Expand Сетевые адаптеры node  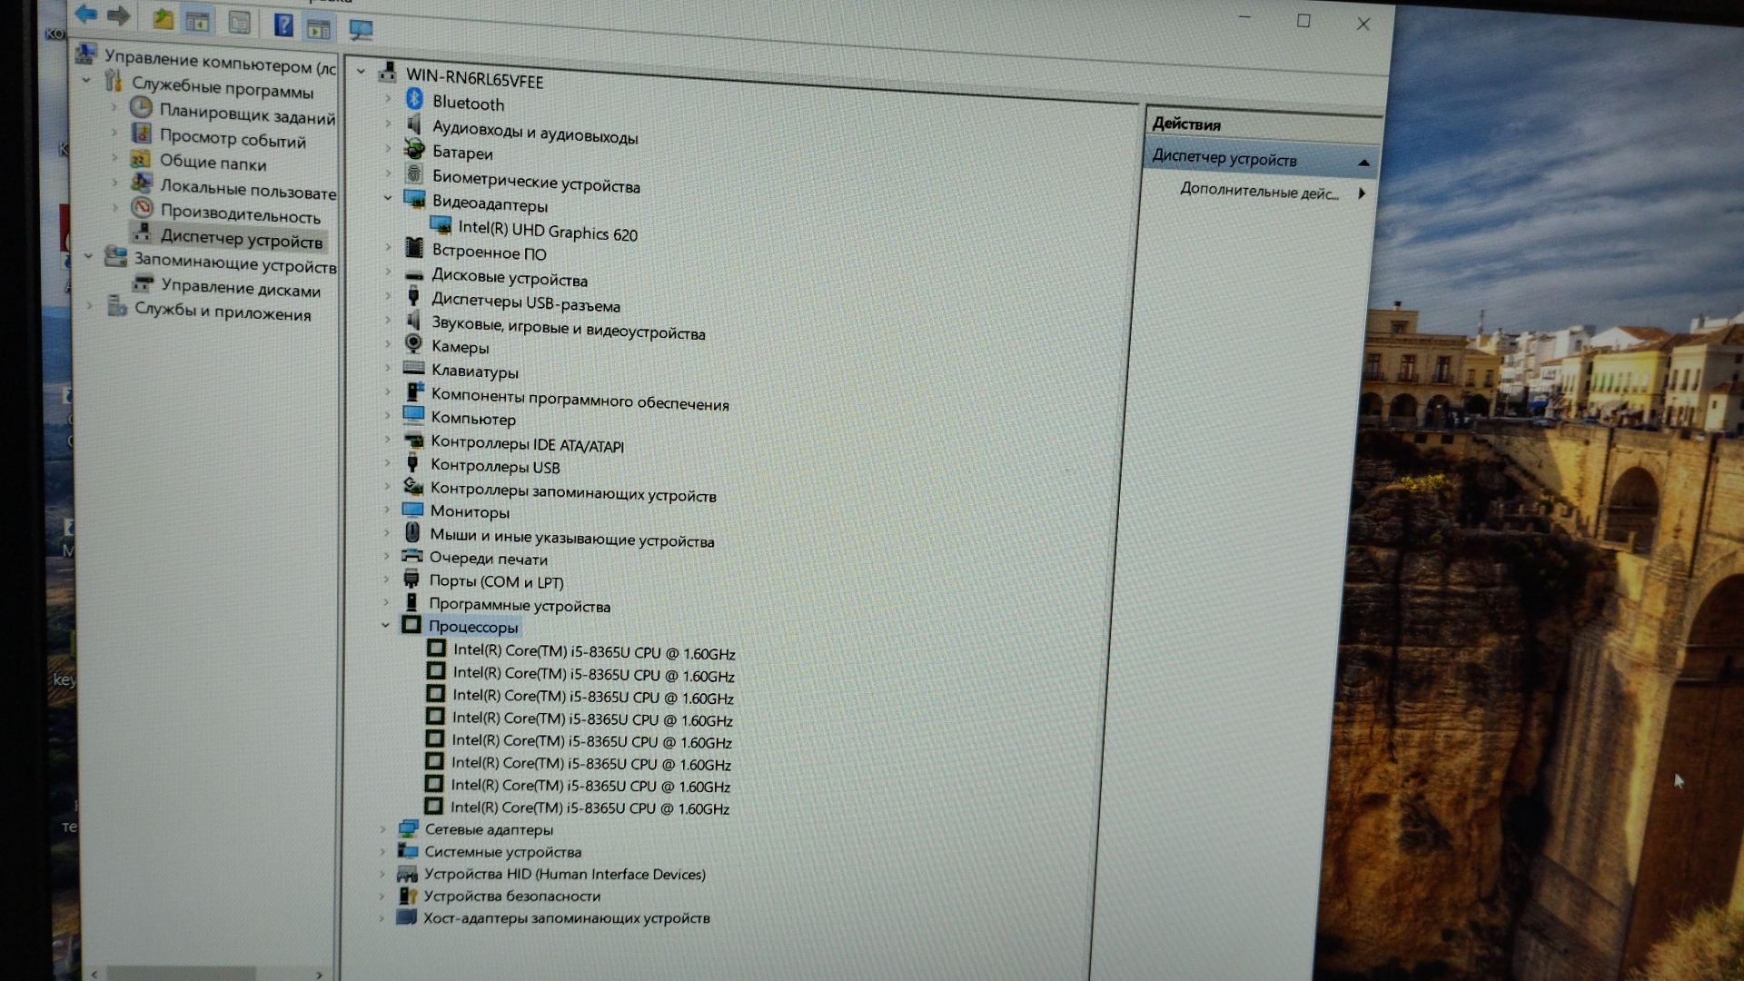click(x=382, y=828)
